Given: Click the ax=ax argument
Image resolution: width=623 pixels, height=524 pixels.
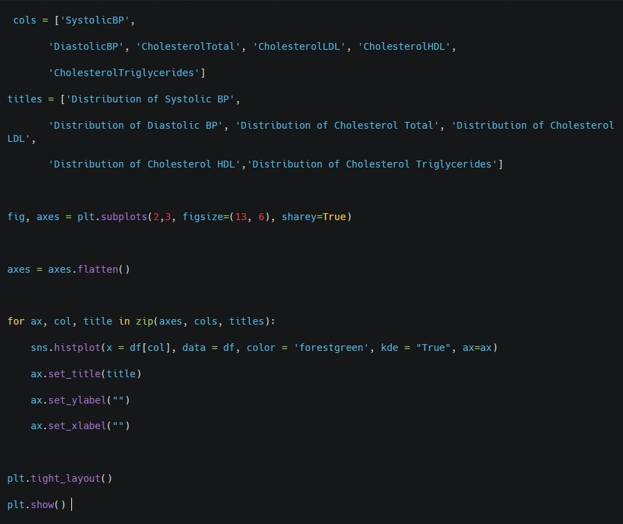Looking at the screenshot, I should [477, 347].
